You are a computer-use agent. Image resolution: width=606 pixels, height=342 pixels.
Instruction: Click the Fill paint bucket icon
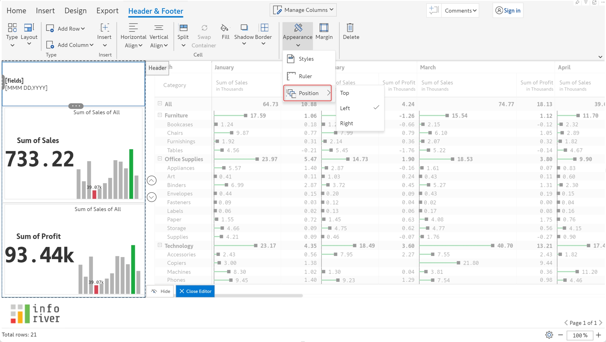[x=225, y=28]
